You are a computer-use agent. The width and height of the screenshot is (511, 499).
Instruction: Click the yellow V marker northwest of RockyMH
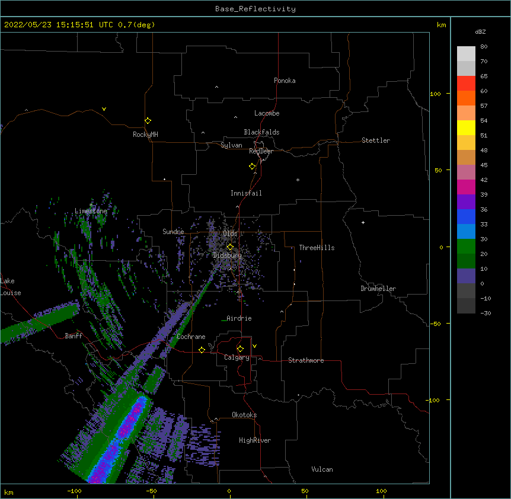104,109
